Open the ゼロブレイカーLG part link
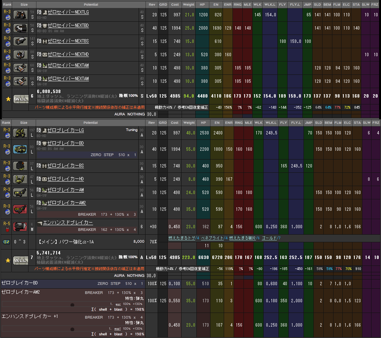This screenshot has width=381, height=338. click(x=66, y=130)
